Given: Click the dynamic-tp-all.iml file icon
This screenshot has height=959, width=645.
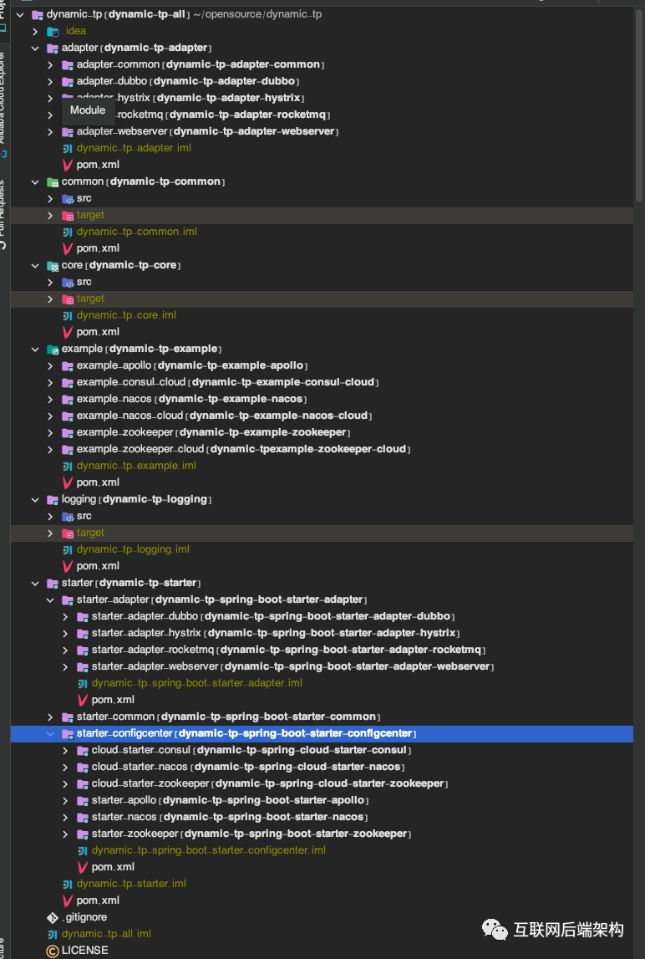Looking at the screenshot, I should click(x=53, y=934).
